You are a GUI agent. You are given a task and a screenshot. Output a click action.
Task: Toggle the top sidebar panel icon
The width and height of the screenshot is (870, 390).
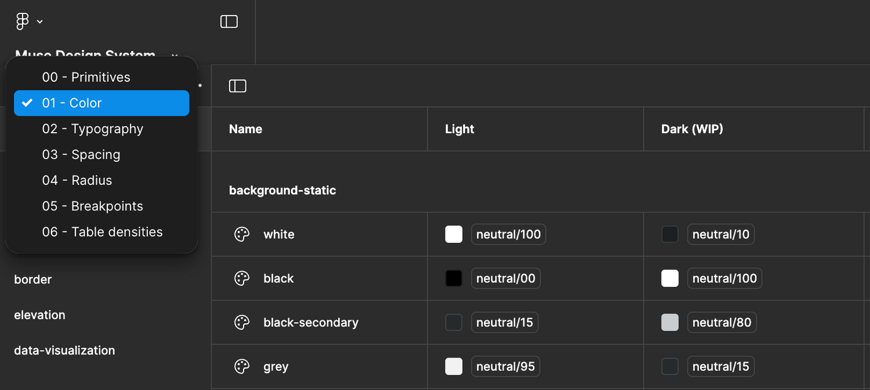click(229, 21)
